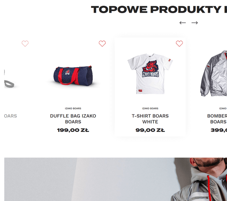
Task: Open the white T-shirt product image
Action: 150,74
